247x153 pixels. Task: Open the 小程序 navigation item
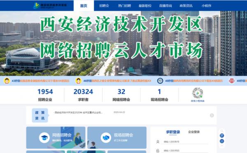point(206,6)
